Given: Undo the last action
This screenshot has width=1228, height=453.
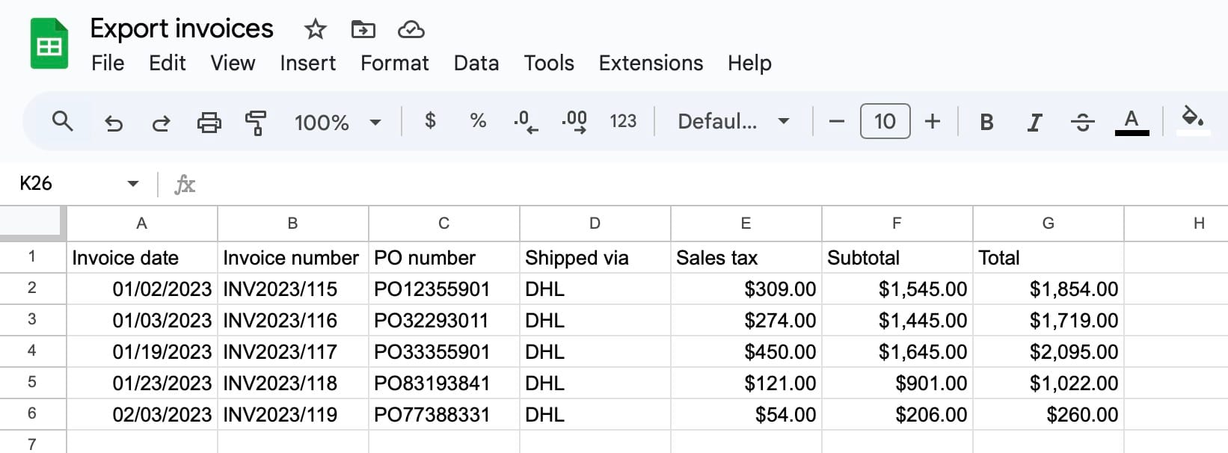Looking at the screenshot, I should (114, 122).
